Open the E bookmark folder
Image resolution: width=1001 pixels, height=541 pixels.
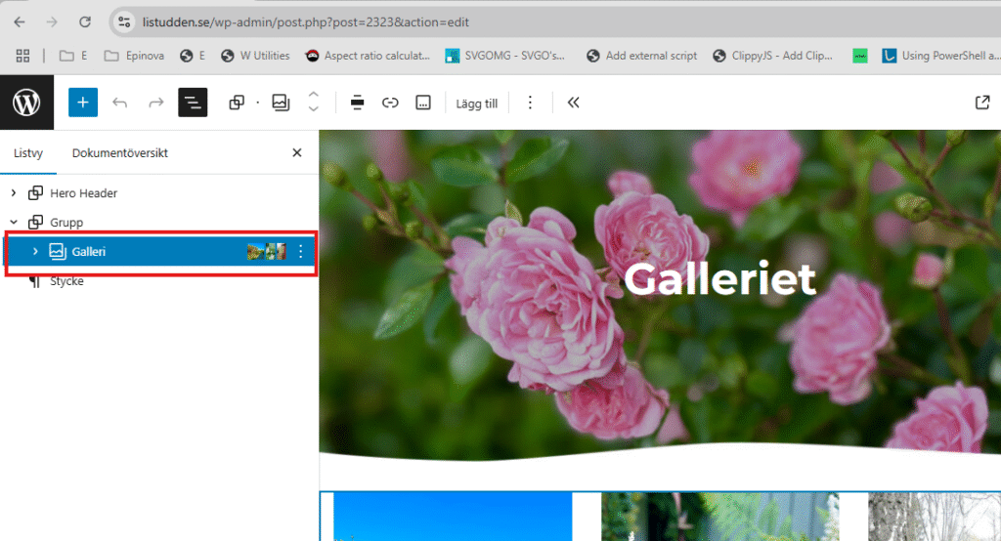coord(73,56)
